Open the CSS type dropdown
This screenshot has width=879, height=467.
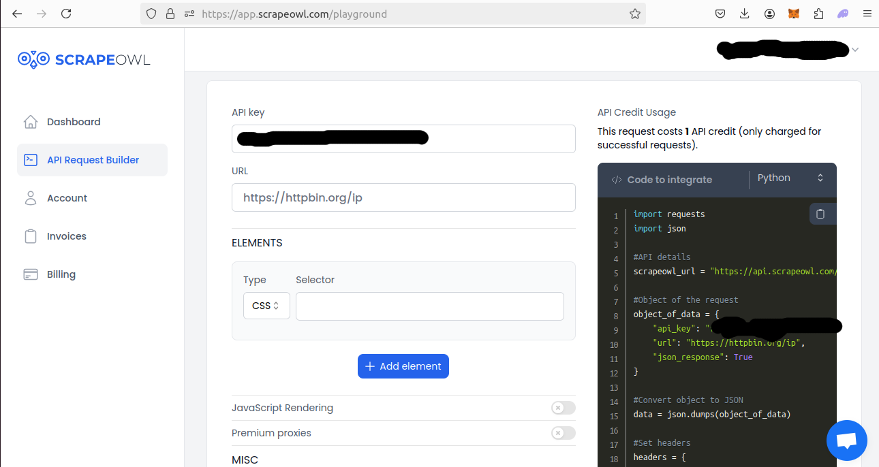click(x=266, y=306)
